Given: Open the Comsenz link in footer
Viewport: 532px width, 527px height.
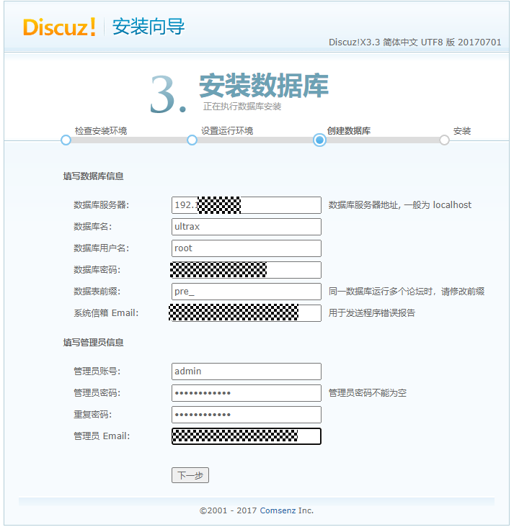Looking at the screenshot, I should coord(278,510).
